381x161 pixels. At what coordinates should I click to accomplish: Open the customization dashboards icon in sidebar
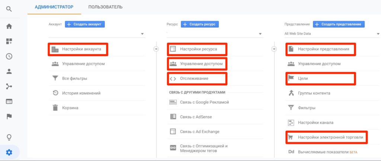[x=9, y=41]
